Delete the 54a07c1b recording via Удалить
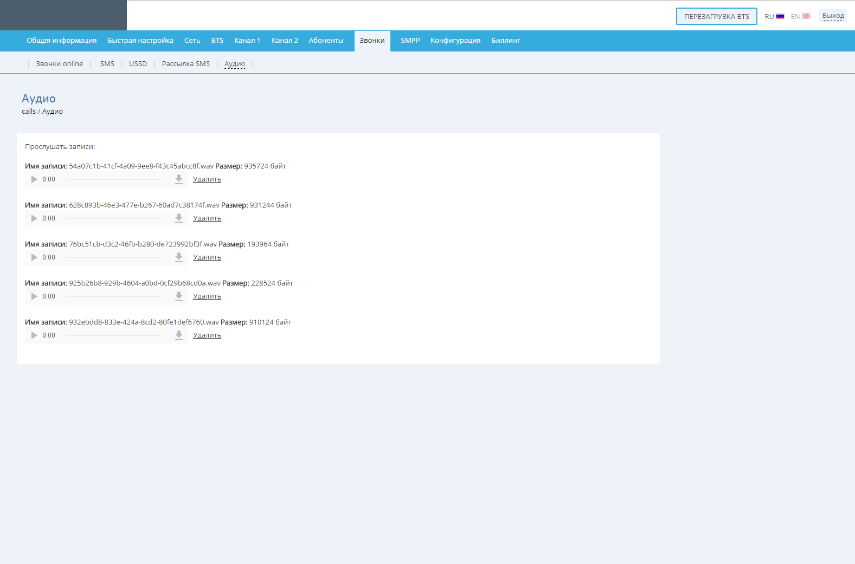The width and height of the screenshot is (855, 564). 207,179
